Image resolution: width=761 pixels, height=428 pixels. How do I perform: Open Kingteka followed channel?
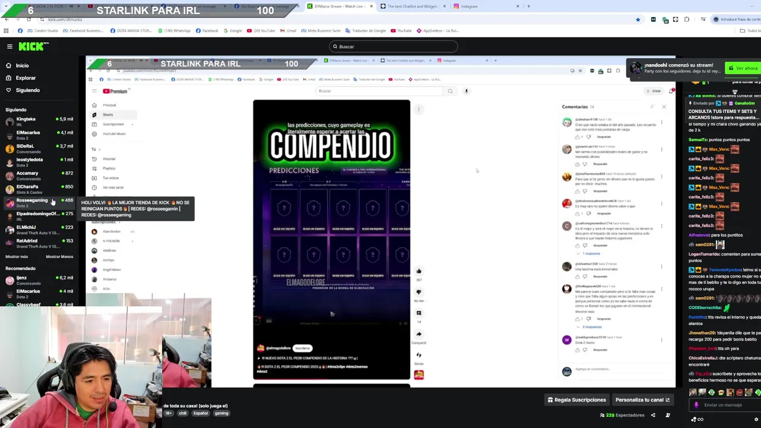[x=39, y=121]
